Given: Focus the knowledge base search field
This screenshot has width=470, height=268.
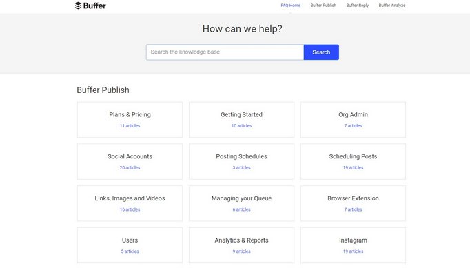Looking at the screenshot, I should pyautogui.click(x=225, y=52).
